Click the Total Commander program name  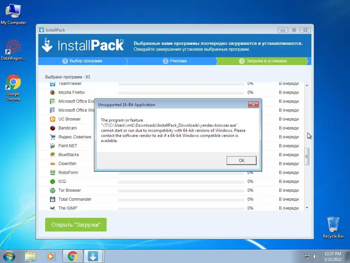(75, 199)
